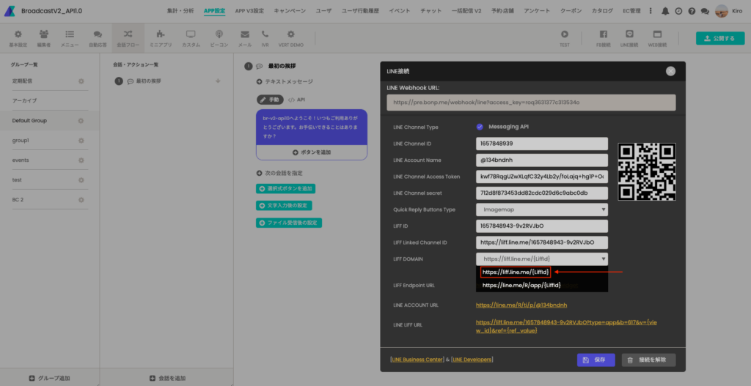Click the 保存 save button
The image size is (751, 386).
[596, 360]
